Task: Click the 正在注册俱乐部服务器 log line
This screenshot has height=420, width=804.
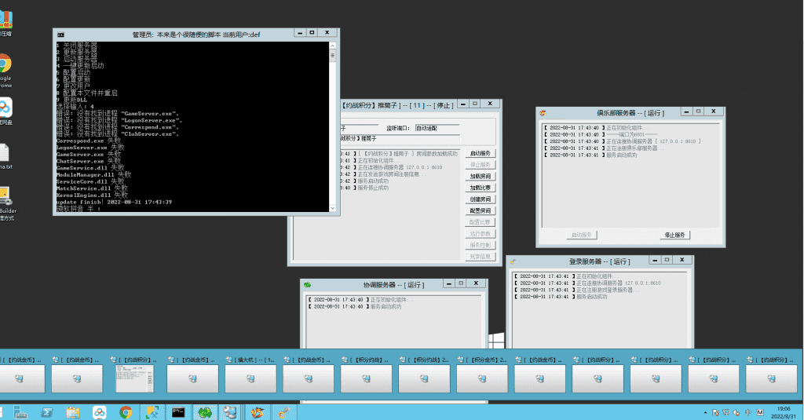Action: click(604, 148)
